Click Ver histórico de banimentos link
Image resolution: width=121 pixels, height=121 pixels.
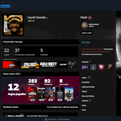click(92, 54)
